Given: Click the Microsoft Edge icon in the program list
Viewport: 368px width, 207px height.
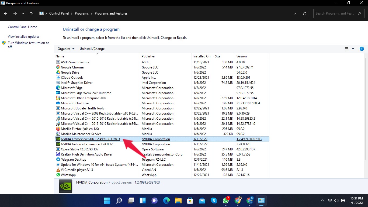Looking at the screenshot, I should (58, 88).
